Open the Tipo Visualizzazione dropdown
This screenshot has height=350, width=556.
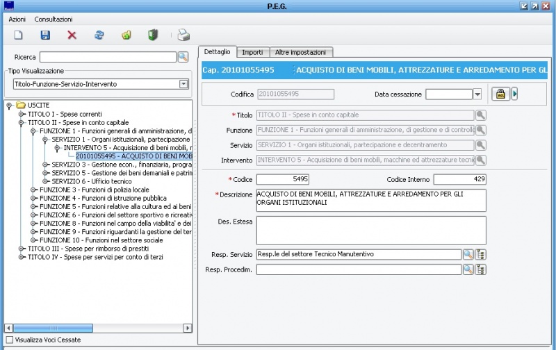[x=183, y=84]
